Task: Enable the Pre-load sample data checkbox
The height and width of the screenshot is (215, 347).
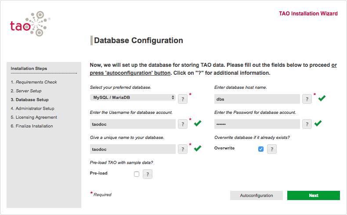Action: click(137, 174)
